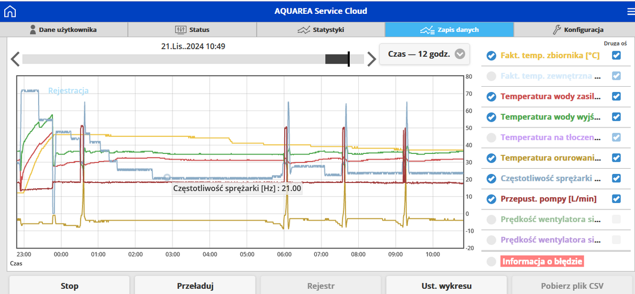Toggle the round check icon for Częstotliwość sprężarki
This screenshot has height=294, width=635.
pos(491,178)
